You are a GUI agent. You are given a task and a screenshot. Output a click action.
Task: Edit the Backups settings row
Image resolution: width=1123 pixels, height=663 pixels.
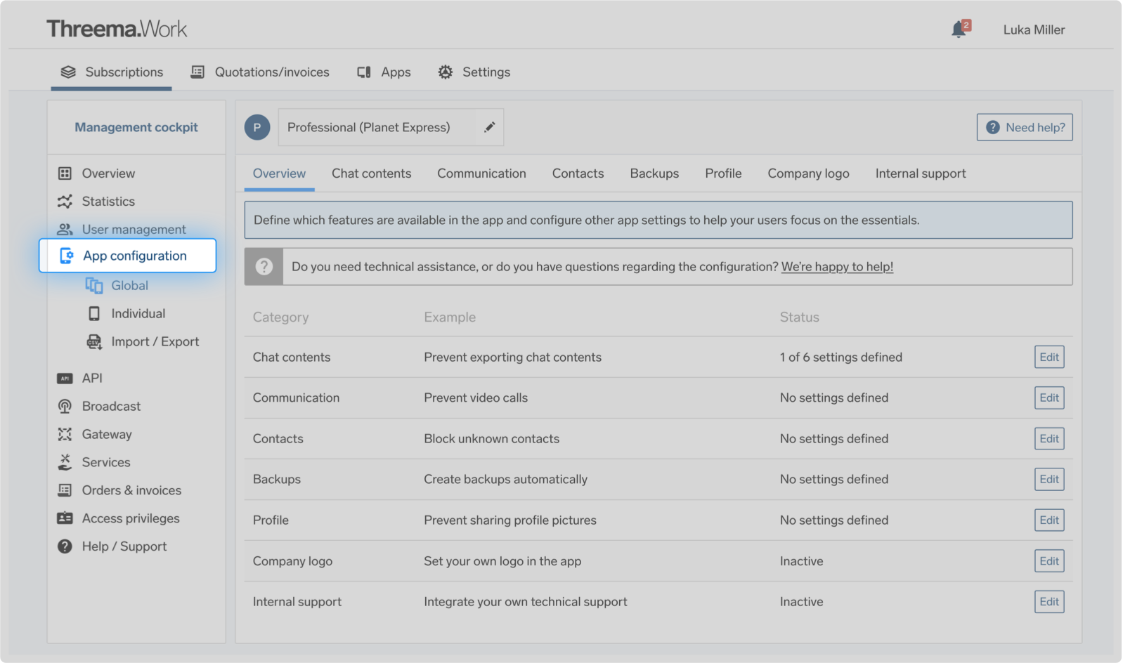(1049, 479)
